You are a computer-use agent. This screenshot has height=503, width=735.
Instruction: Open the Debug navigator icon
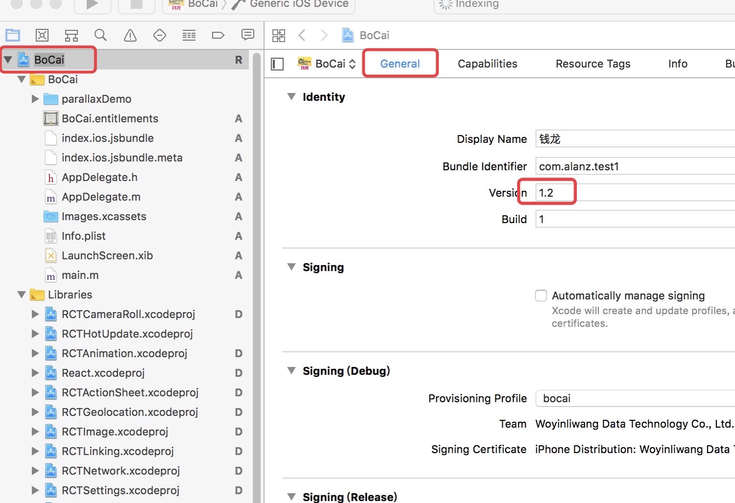coord(189,35)
